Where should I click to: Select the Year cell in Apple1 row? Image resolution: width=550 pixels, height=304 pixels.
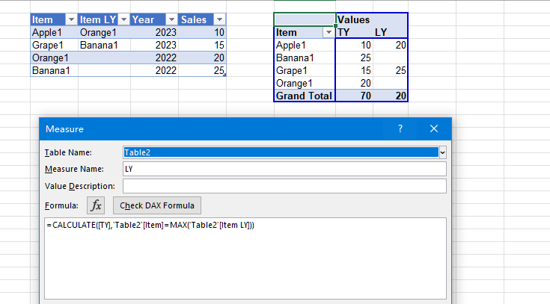[154, 33]
